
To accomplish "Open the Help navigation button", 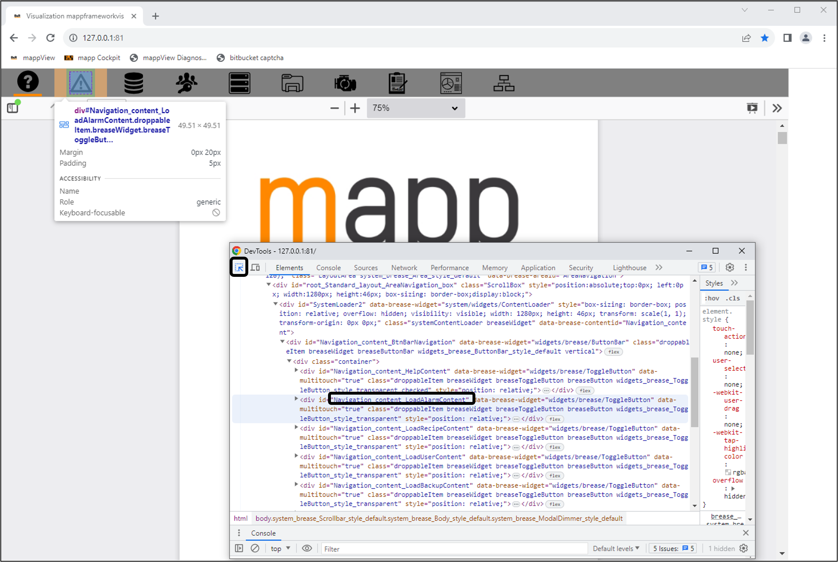I will pyautogui.click(x=28, y=82).
